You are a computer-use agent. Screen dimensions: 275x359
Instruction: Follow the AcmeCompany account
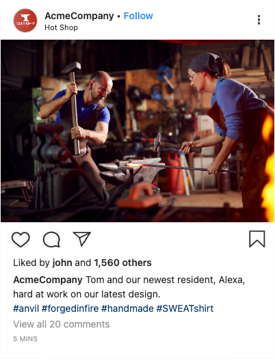138,16
